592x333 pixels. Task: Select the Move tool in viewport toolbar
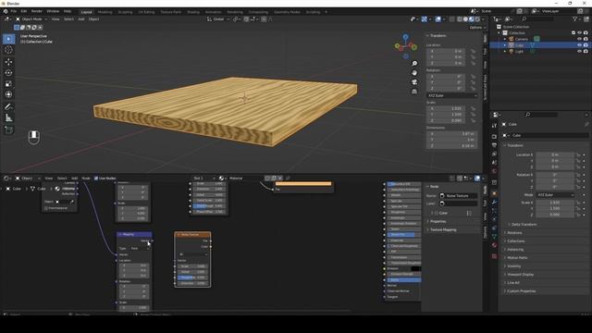click(8, 62)
